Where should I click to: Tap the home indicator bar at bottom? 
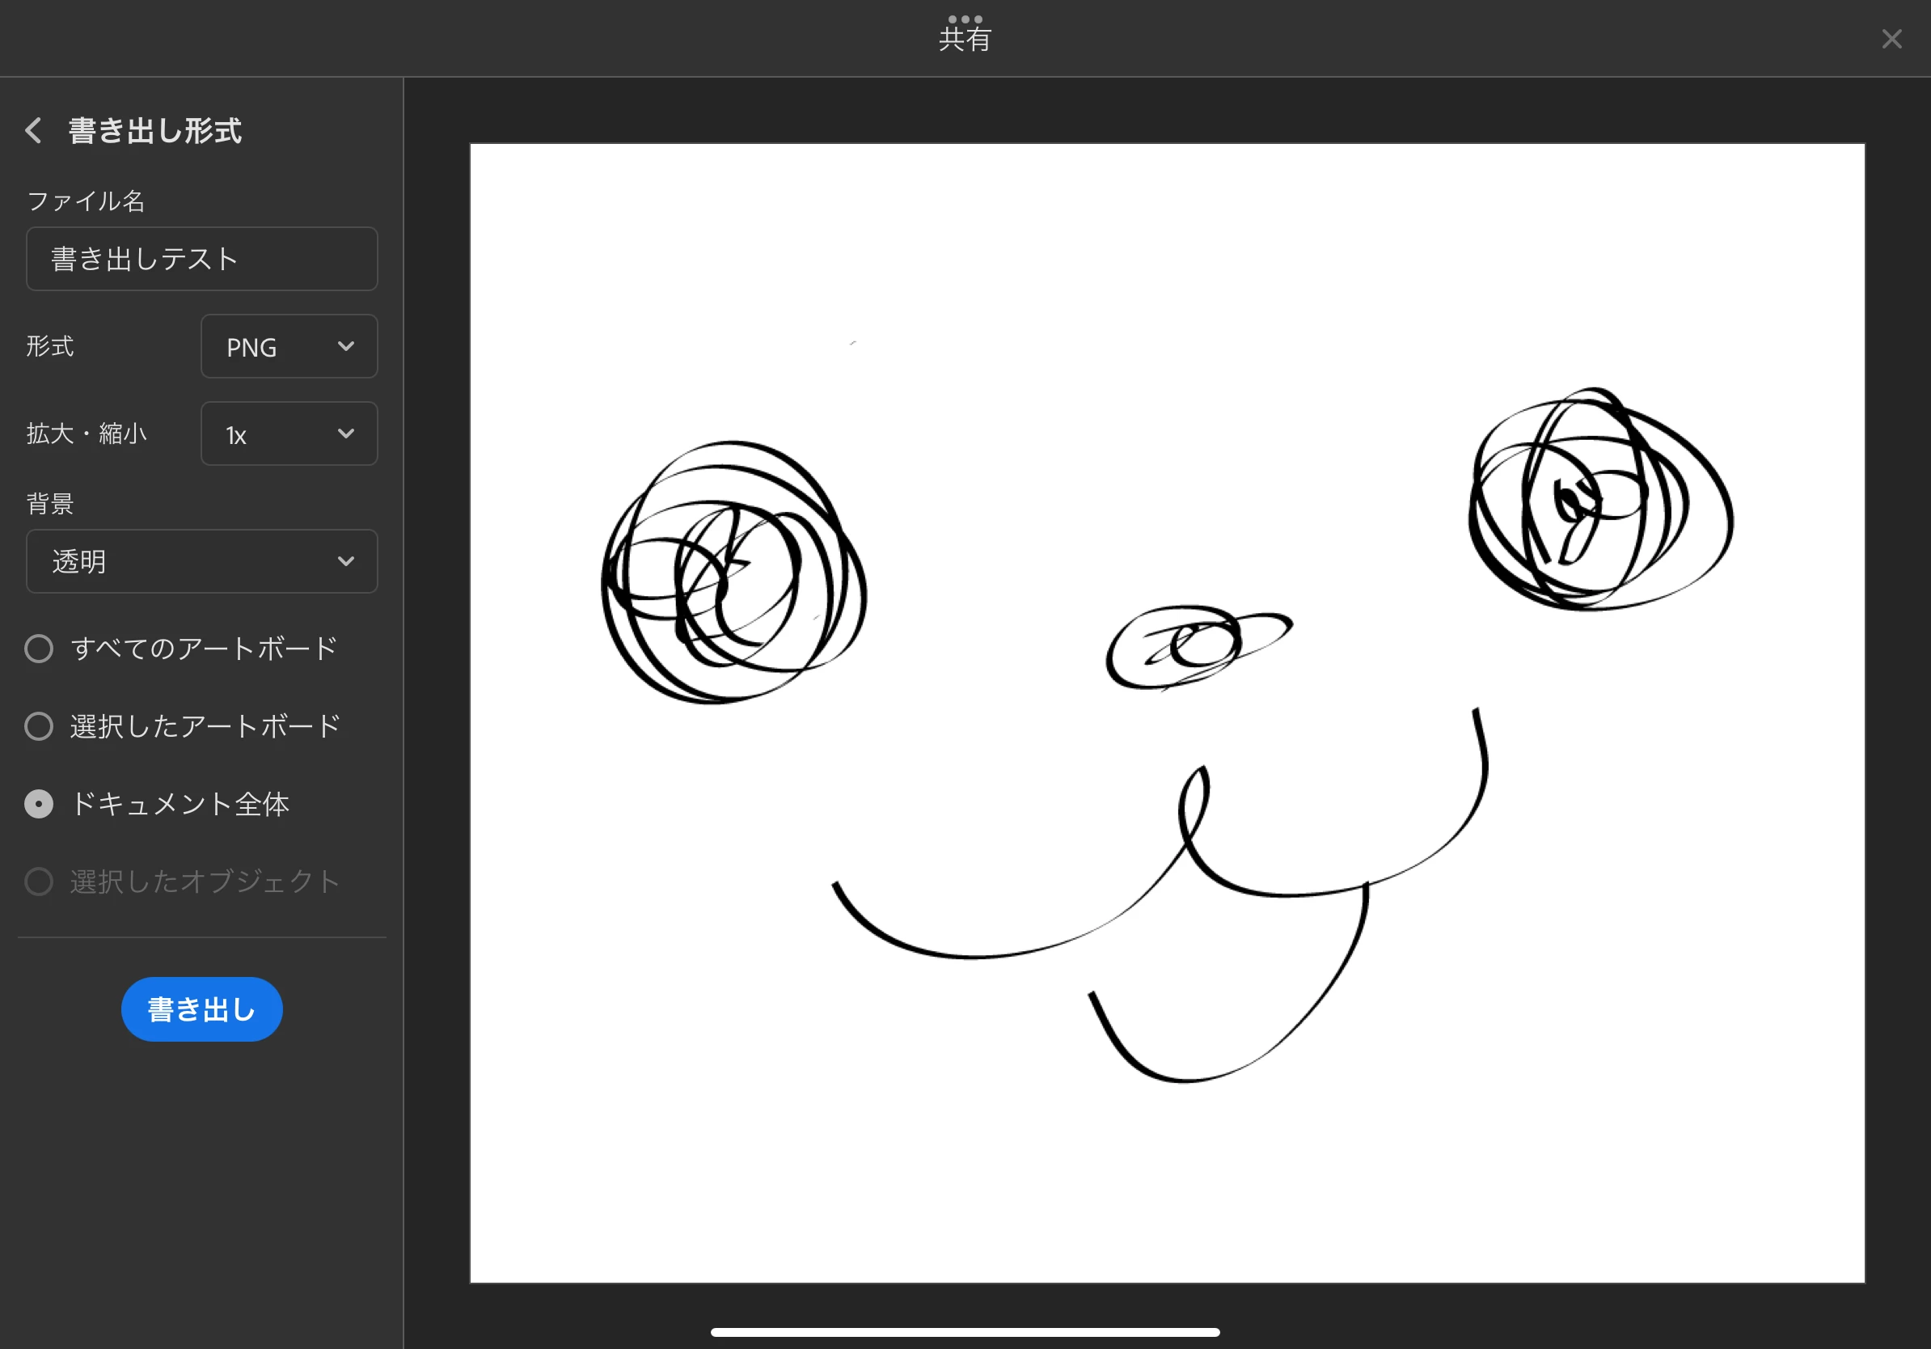pyautogui.click(x=965, y=1332)
